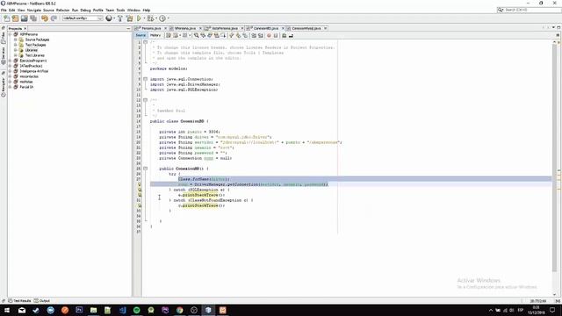
Task: Close the ConexionBD.java tab
Action: coord(283,28)
